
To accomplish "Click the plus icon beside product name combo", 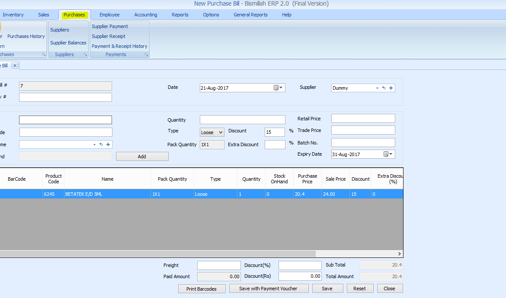I will [108, 144].
